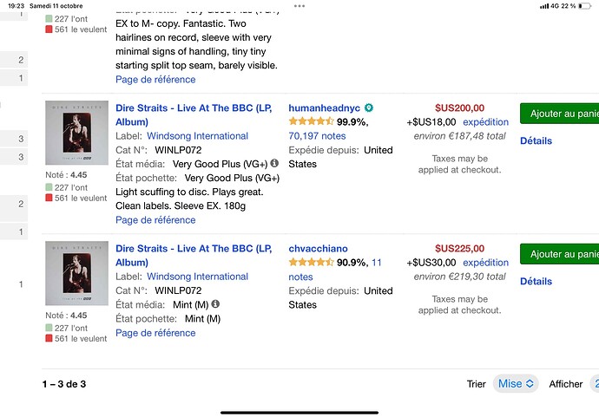Viewport: 599px width, 417px height.
Task: Click green have-count square in humanheadnyc listing
Action: [x=49, y=187]
